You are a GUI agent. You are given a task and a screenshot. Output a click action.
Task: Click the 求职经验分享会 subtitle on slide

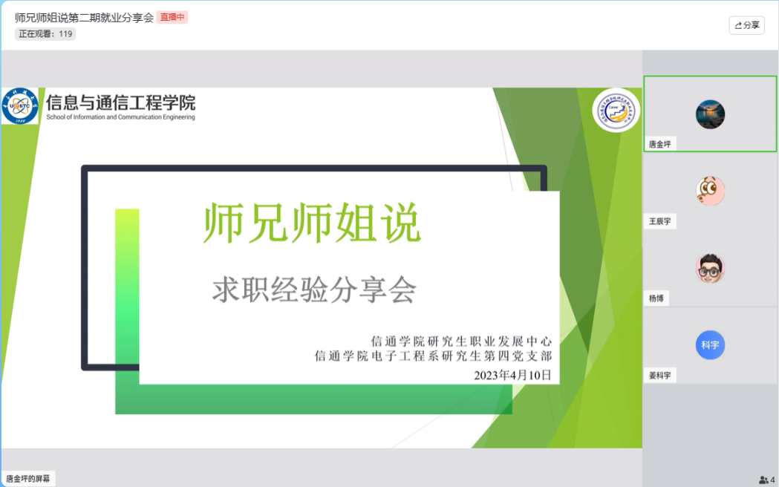[x=314, y=290]
